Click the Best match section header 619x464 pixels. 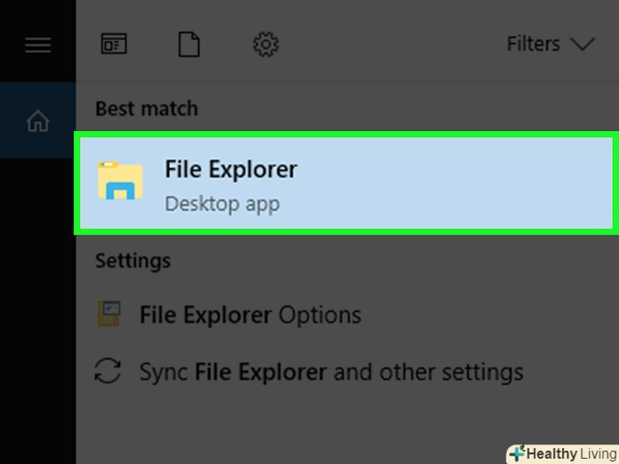pos(146,109)
